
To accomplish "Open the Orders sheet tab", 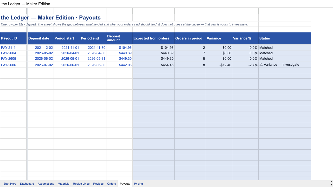I will click(x=112, y=184).
